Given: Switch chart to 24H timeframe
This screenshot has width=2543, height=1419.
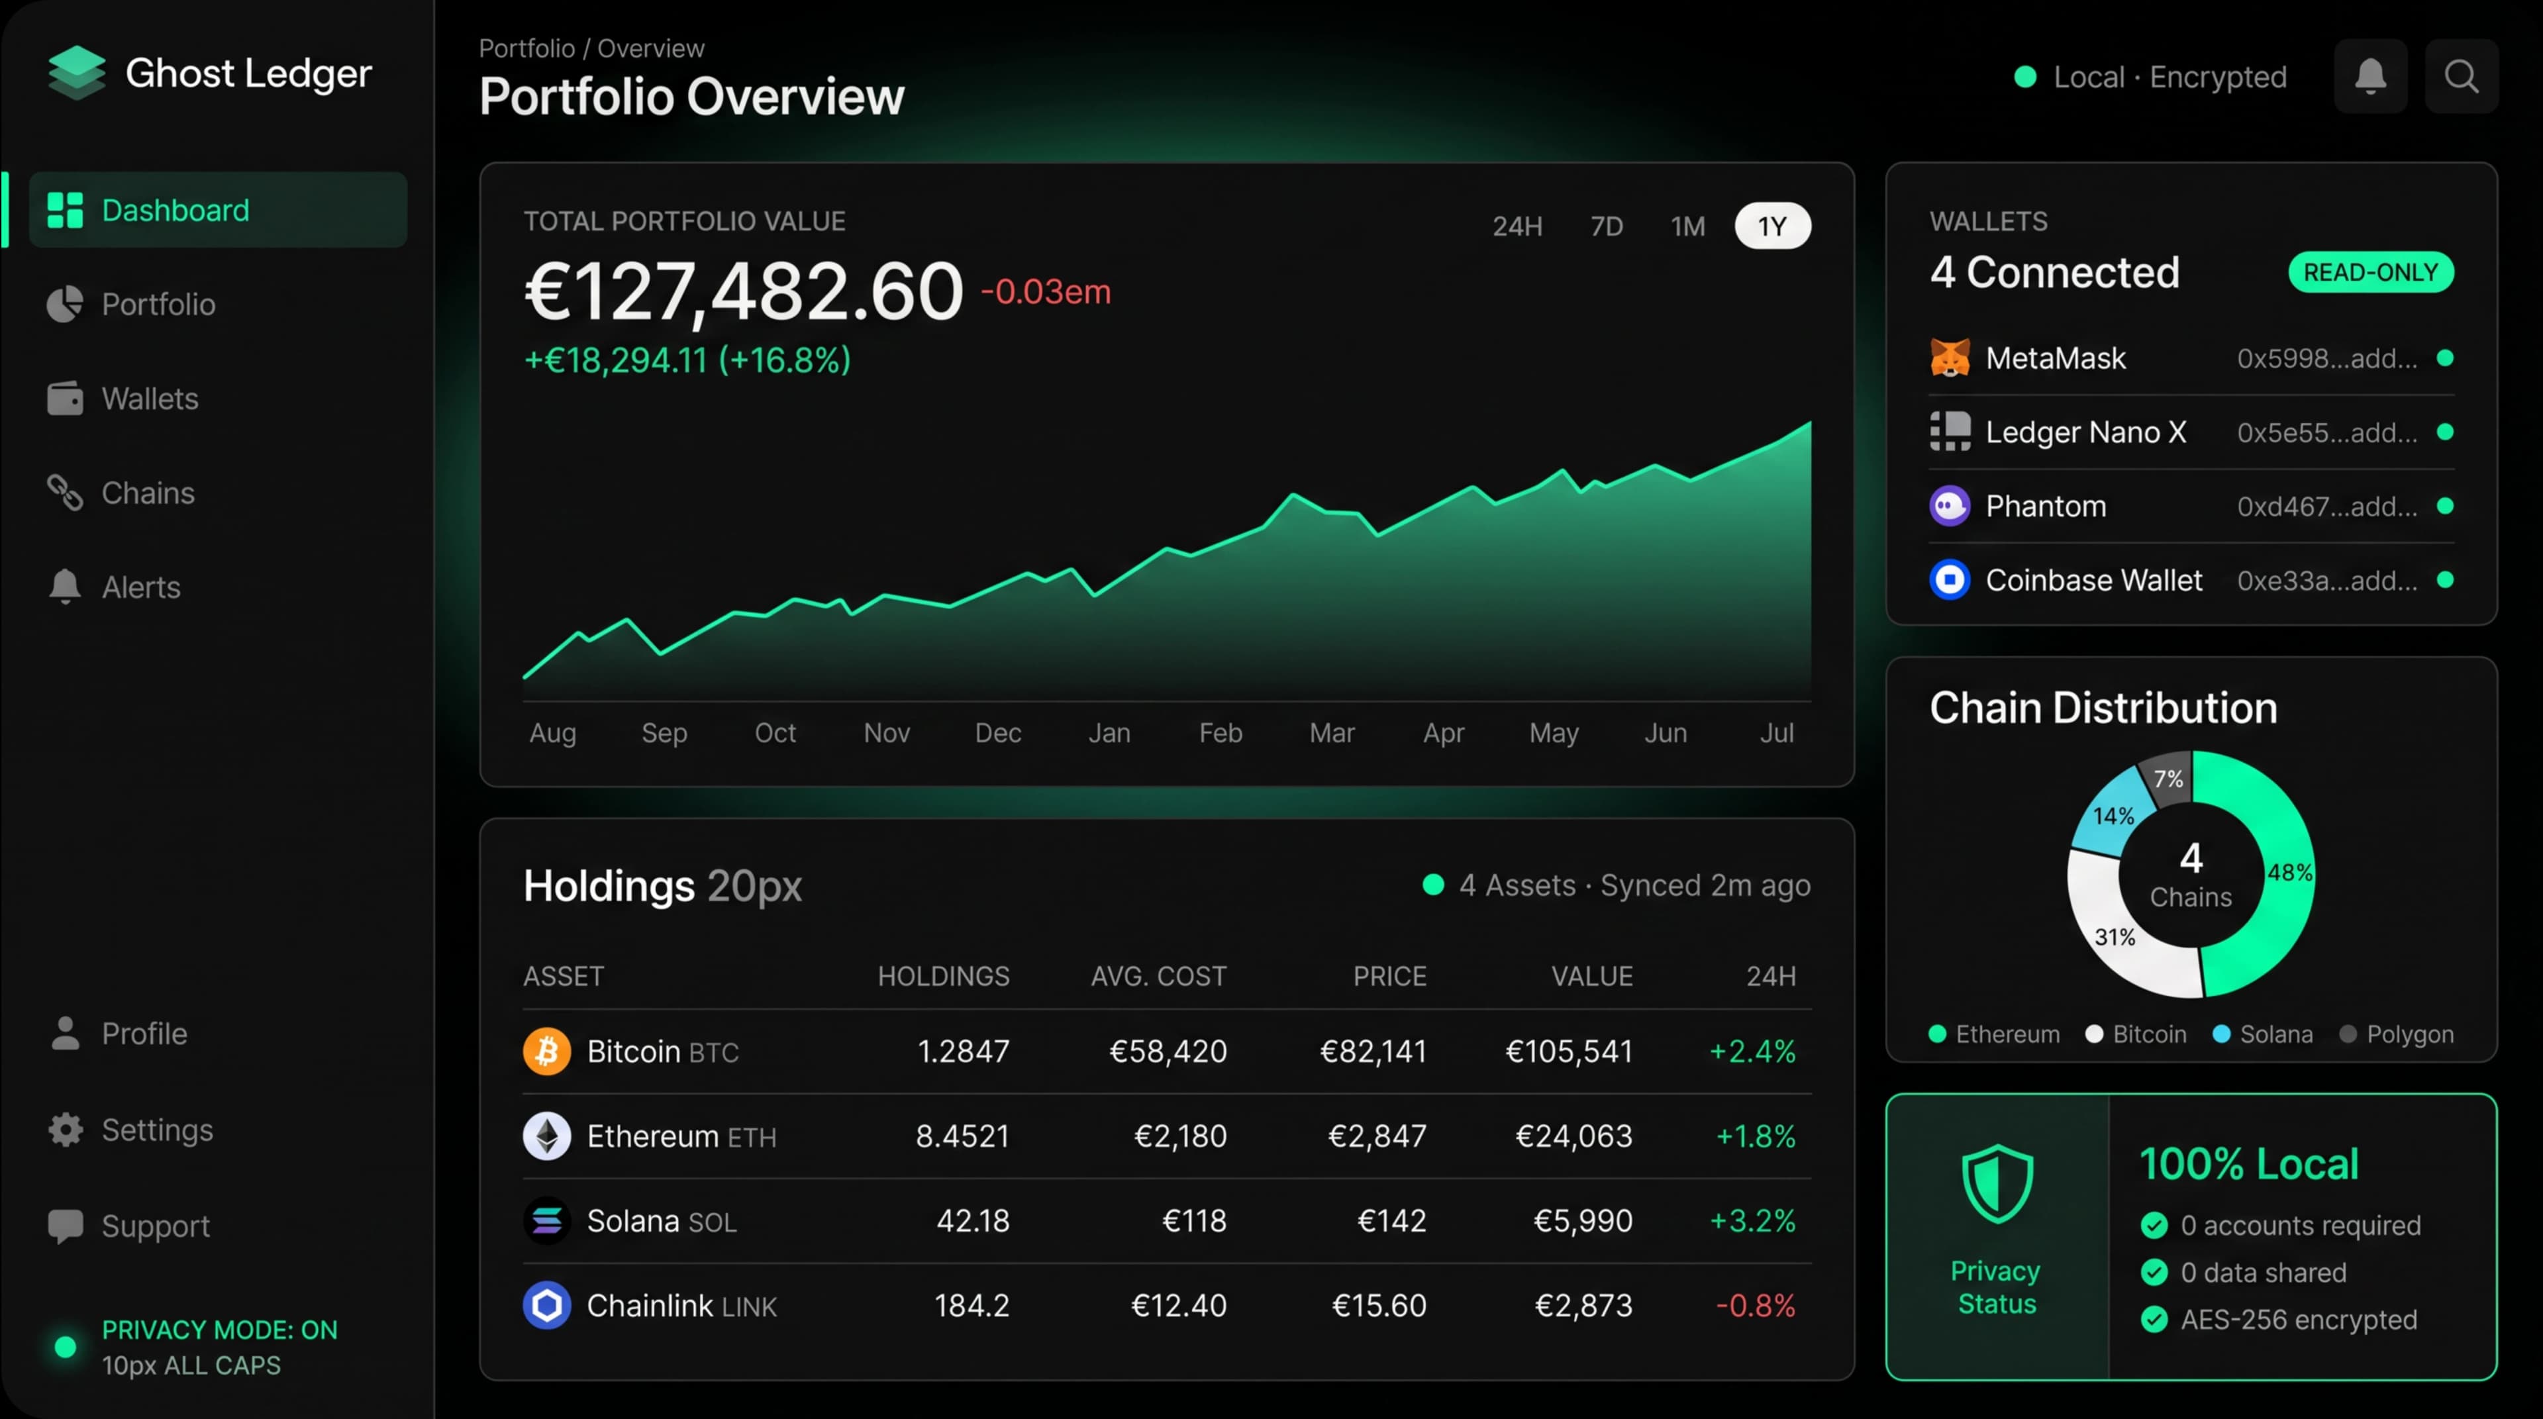Looking at the screenshot, I should coord(1517,226).
